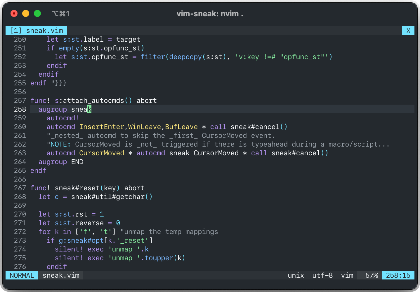This screenshot has height=292, width=420.
Task: Click 'BufLeave' event on line 260
Action: click(x=181, y=127)
